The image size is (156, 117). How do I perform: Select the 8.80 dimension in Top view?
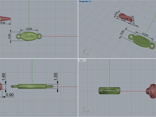[3, 23]
